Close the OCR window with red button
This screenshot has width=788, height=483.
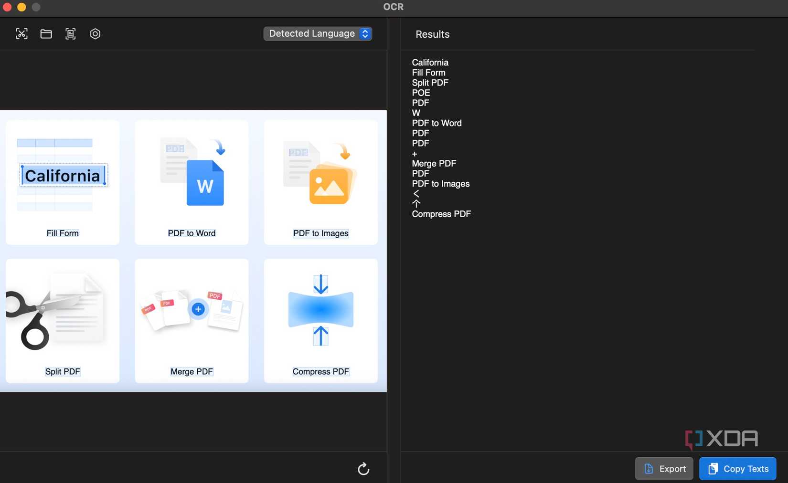click(x=7, y=7)
